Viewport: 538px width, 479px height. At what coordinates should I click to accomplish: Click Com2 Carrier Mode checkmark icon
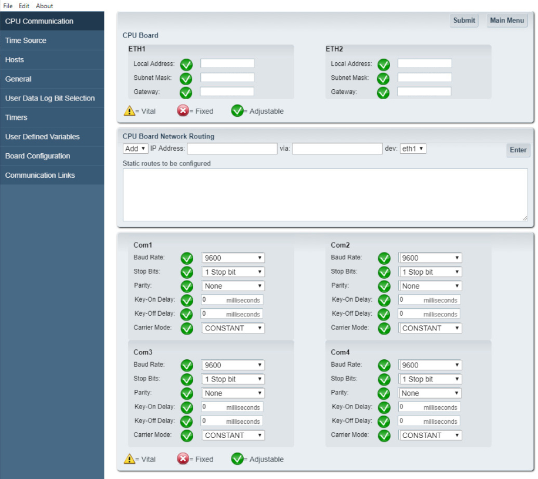[x=384, y=329]
